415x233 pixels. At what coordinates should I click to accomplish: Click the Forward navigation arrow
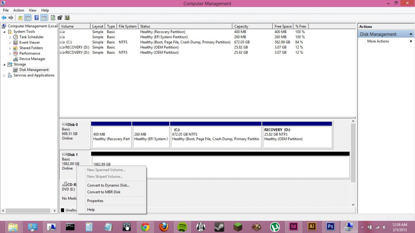point(11,17)
